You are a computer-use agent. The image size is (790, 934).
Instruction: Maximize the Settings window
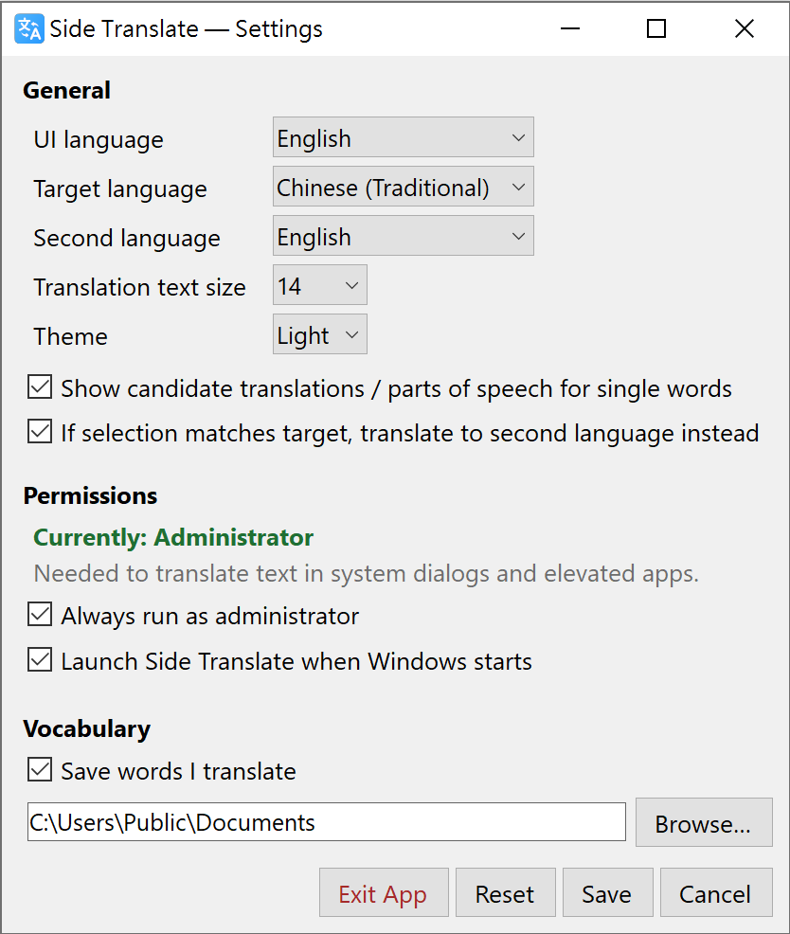pyautogui.click(x=656, y=28)
